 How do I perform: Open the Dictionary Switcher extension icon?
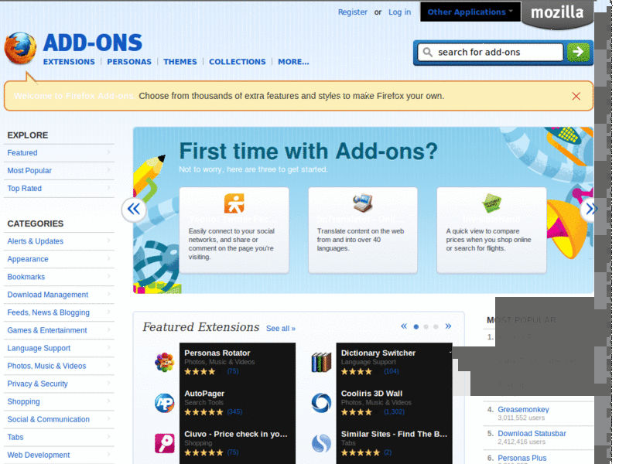pos(321,361)
